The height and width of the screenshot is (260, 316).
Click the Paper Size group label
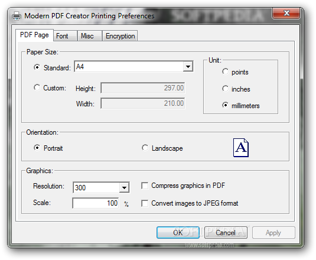(43, 52)
